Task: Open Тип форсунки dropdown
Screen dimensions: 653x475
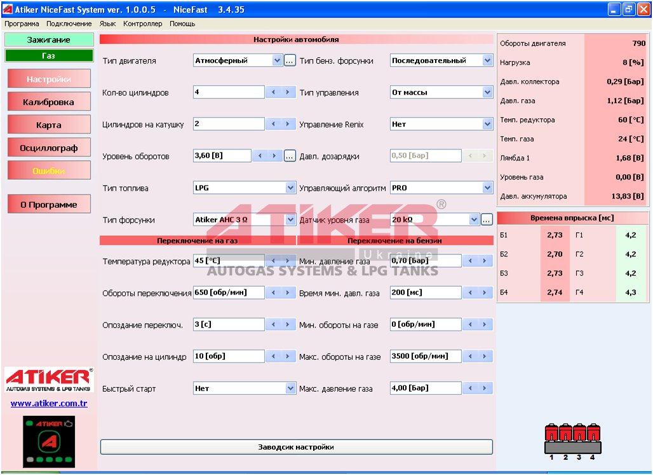Action: [x=290, y=219]
